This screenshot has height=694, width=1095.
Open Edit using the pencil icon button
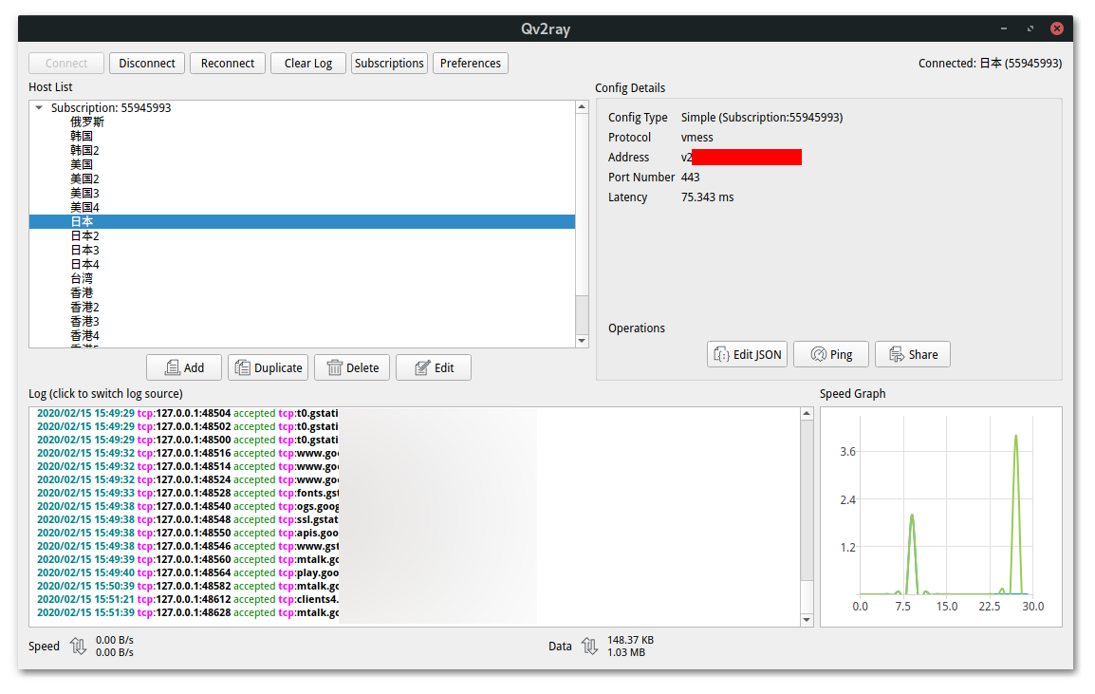[433, 367]
